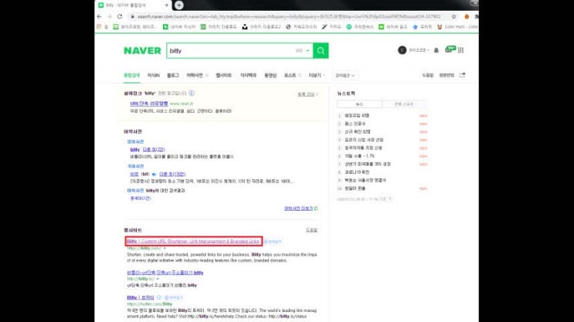Switch to the 블로그 tab
This screenshot has height=322, width=574.
click(x=173, y=75)
